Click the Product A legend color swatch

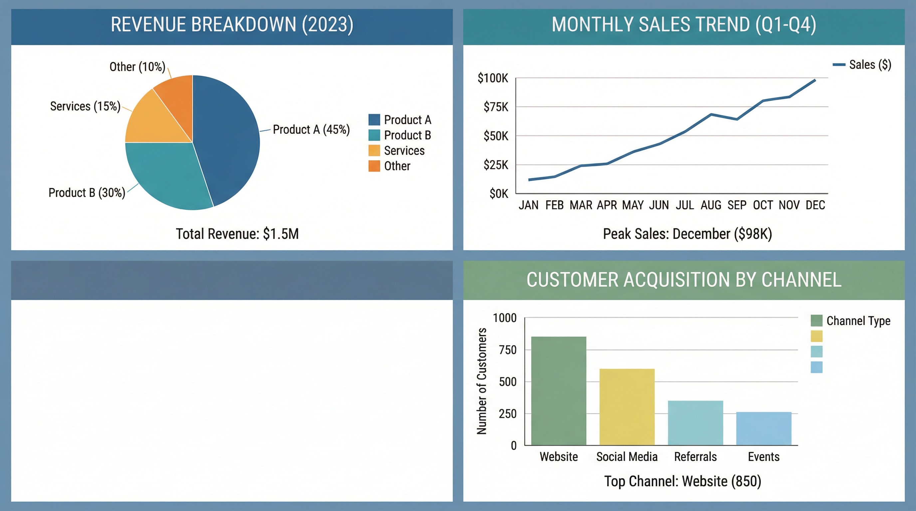(374, 120)
